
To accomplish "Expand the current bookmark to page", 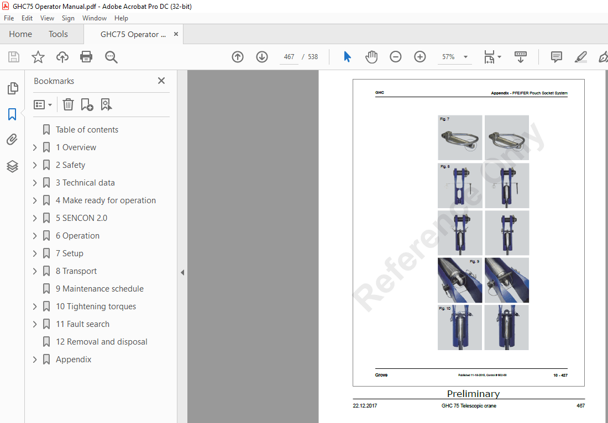I will click(106, 104).
